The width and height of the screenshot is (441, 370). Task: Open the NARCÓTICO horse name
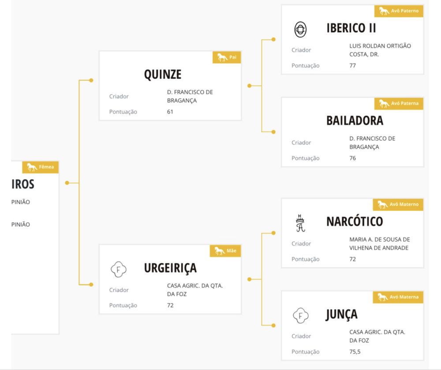355,221
